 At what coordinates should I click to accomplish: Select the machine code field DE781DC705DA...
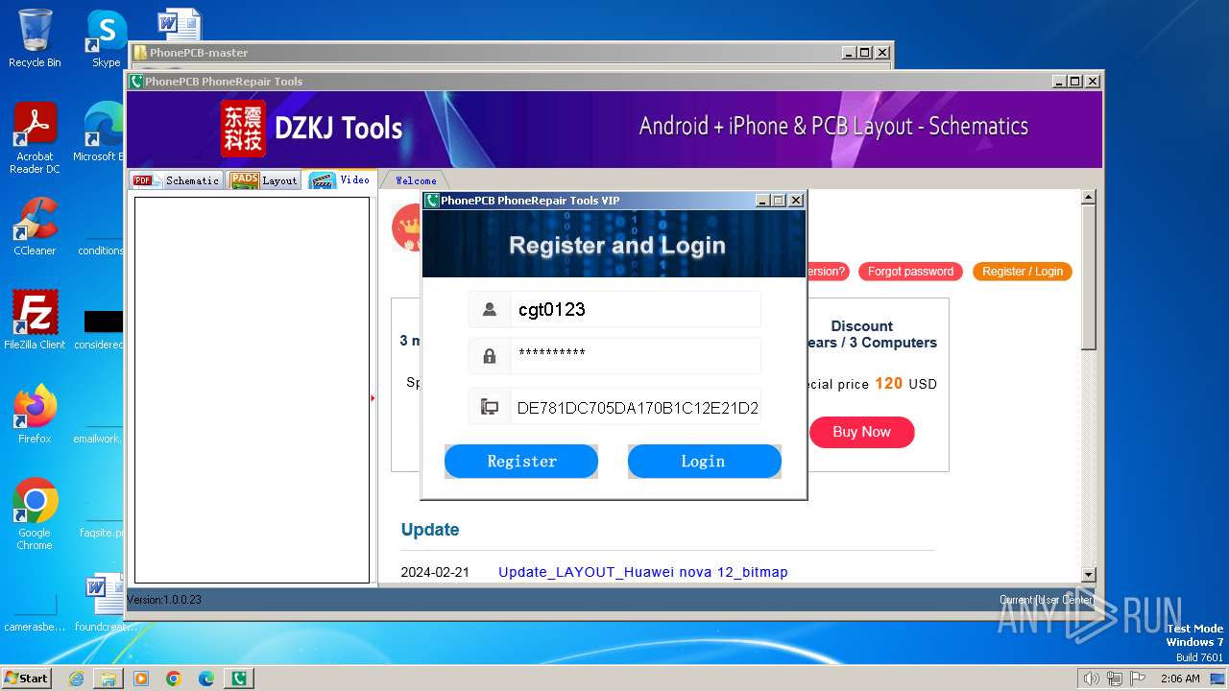click(635, 407)
